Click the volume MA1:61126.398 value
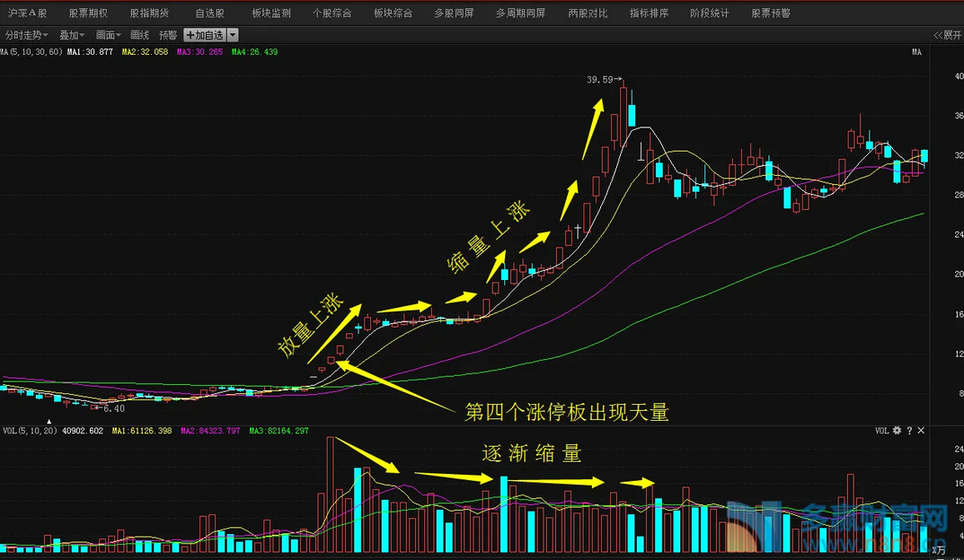 click(142, 431)
